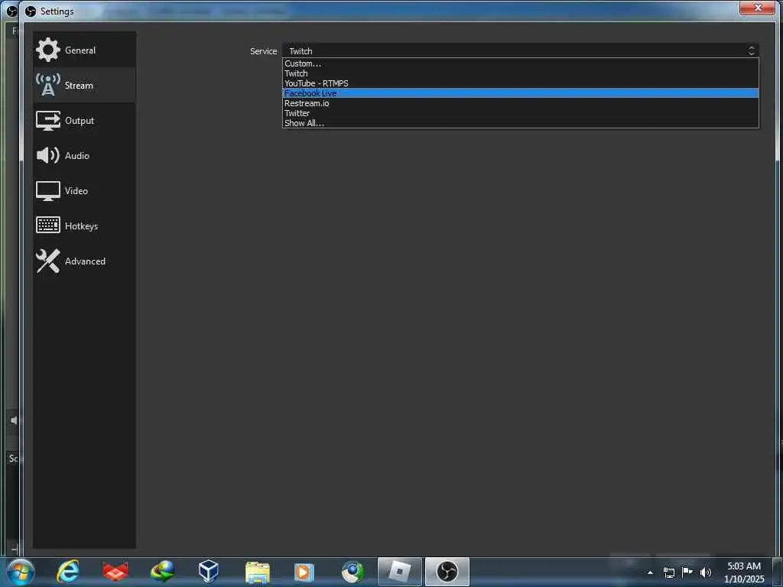
Task: Launch Internet Explorer from the taskbar
Action: pos(67,572)
